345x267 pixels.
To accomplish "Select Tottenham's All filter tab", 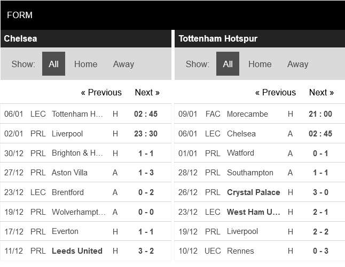I will tap(228, 64).
